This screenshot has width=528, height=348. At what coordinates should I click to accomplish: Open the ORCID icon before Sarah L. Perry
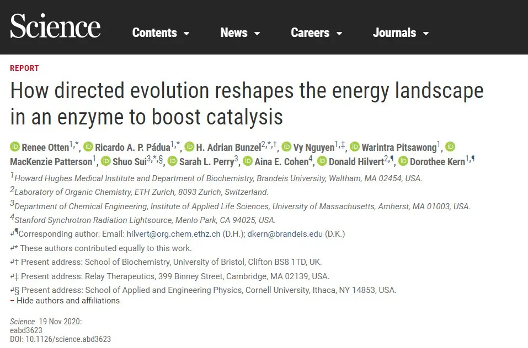tap(172, 161)
